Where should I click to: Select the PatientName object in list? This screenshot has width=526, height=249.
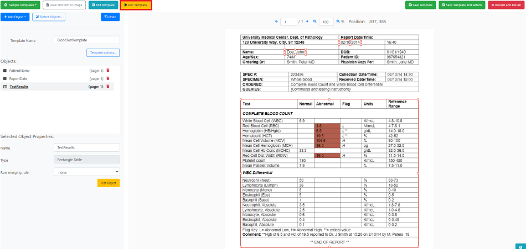(19, 71)
